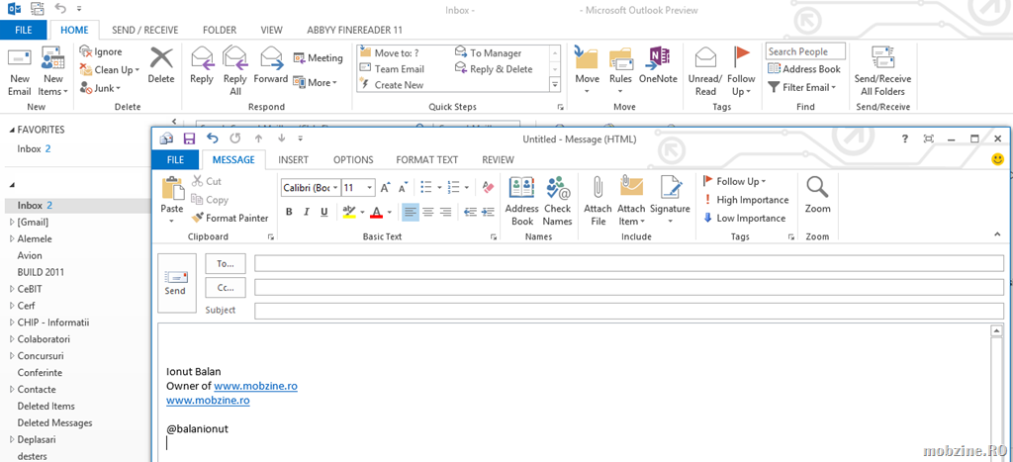Open Rules dropdown
Viewport: 1013px width, 462px height.
620,71
